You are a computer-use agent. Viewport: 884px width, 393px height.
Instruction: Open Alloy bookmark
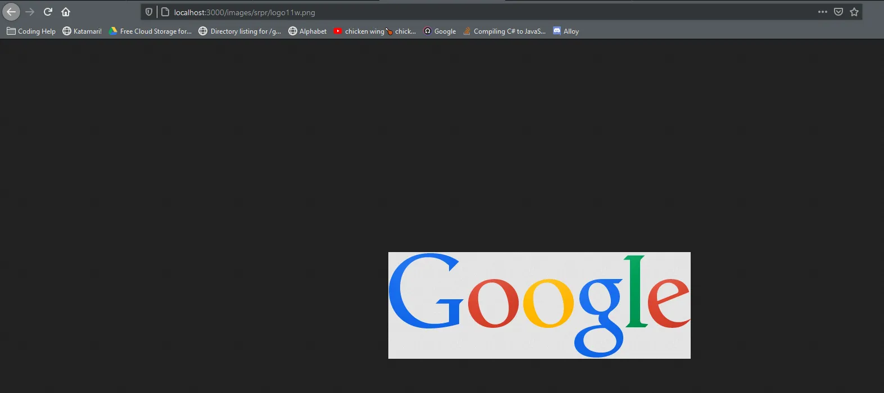[566, 31]
